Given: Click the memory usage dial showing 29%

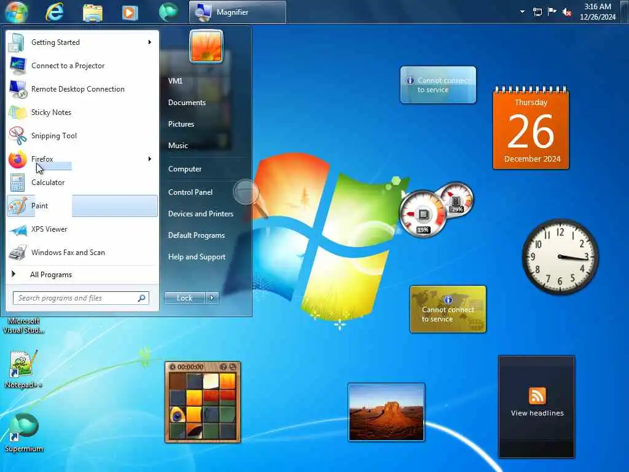Looking at the screenshot, I should pyautogui.click(x=456, y=200).
